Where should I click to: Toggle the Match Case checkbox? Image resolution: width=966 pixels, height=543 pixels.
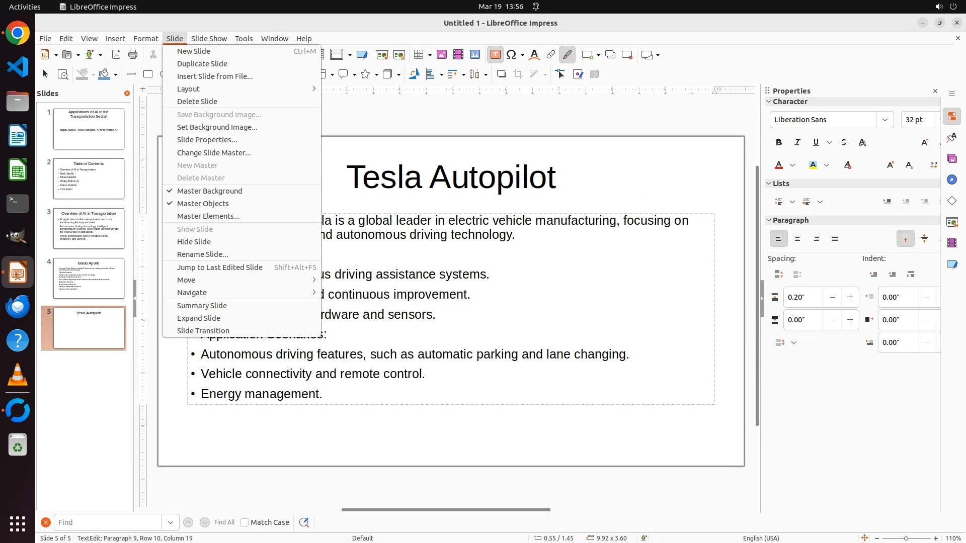245,522
